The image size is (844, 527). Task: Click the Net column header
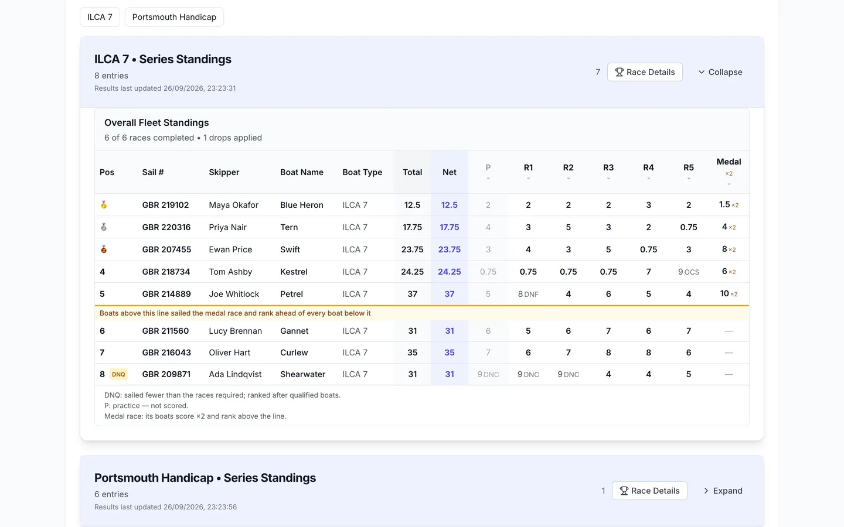coord(450,172)
